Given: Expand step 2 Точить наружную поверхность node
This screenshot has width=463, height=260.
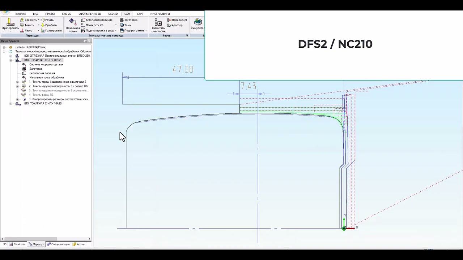Looking at the screenshot, I should click(17, 86).
